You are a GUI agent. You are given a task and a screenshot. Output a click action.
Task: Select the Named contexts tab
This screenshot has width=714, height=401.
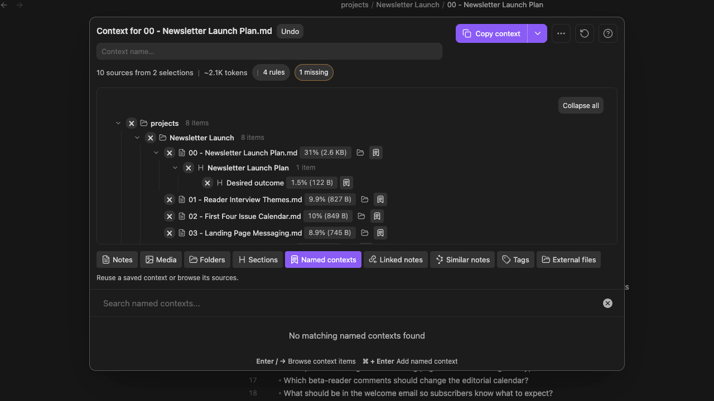(323, 260)
